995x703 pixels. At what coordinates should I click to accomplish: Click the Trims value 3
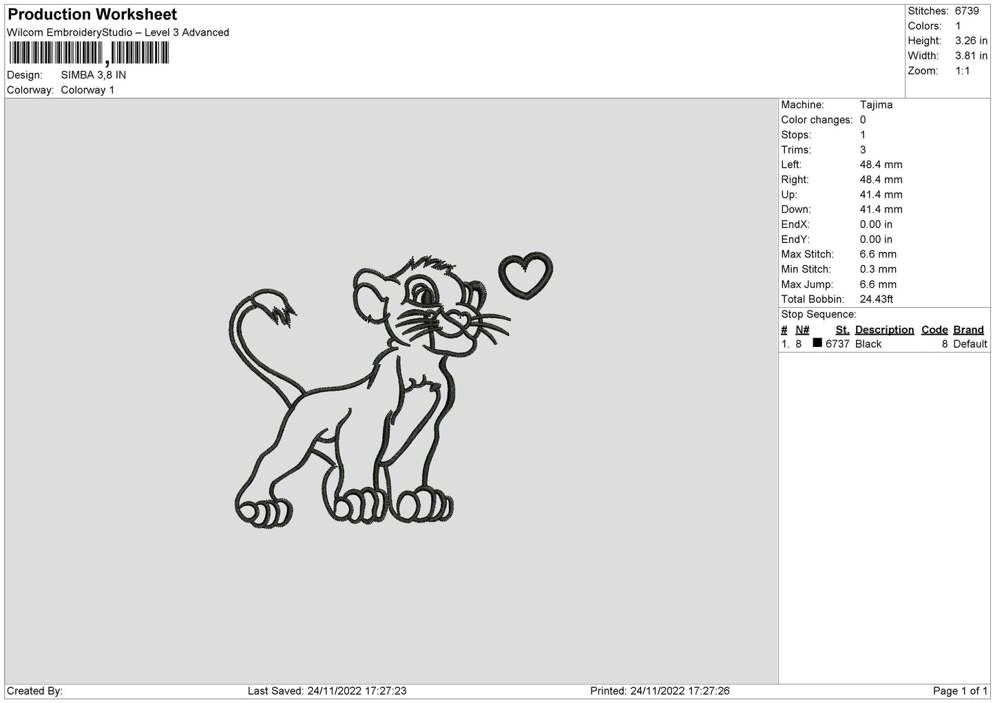863,150
